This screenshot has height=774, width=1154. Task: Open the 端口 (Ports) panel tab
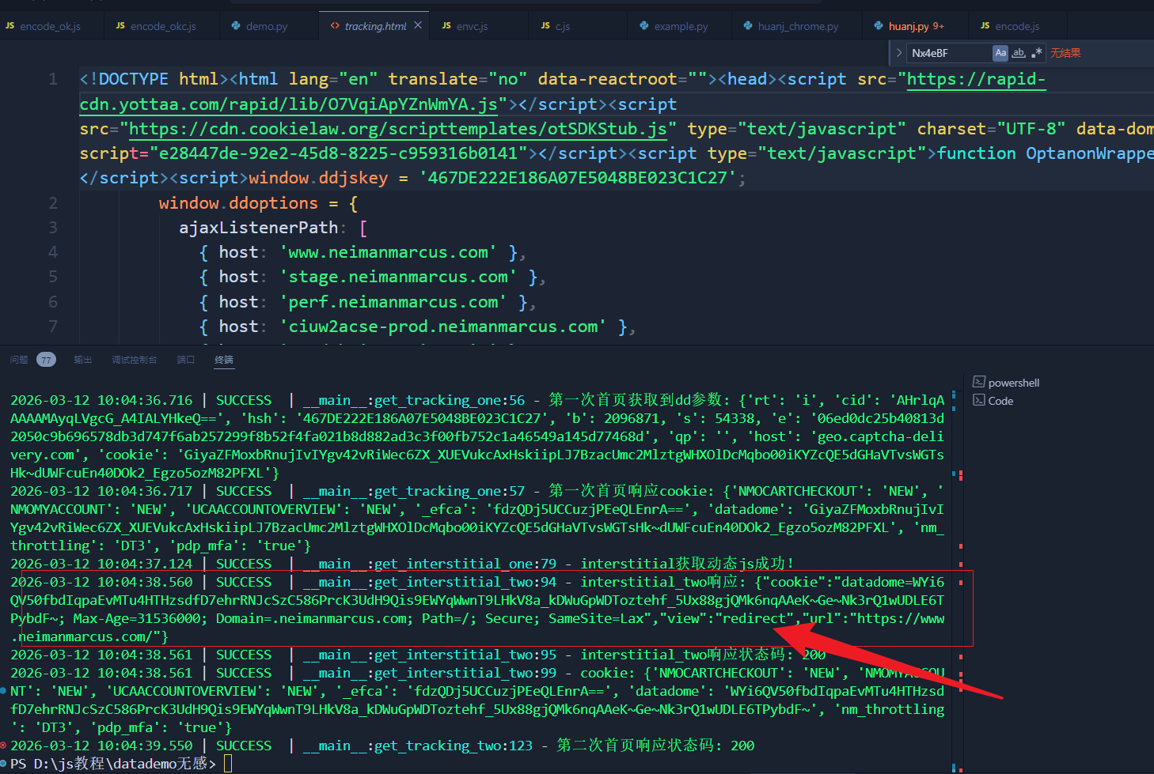186,360
